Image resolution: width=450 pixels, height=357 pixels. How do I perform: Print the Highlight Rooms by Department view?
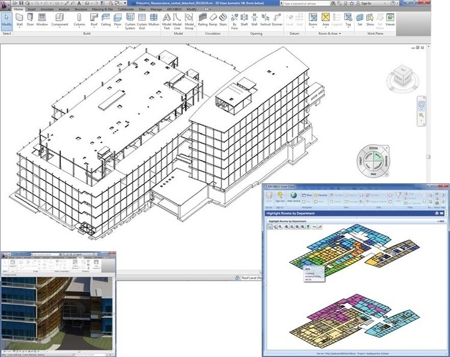tap(437, 213)
